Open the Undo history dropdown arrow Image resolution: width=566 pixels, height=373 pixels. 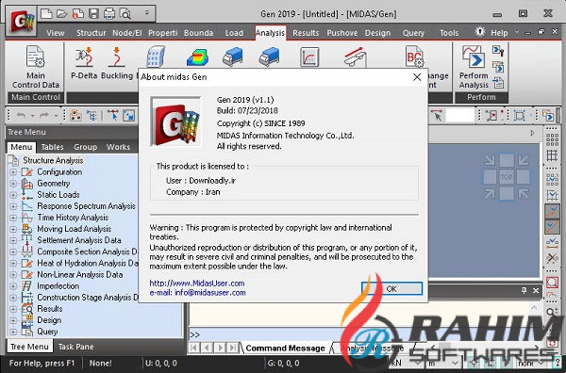[x=32, y=116]
